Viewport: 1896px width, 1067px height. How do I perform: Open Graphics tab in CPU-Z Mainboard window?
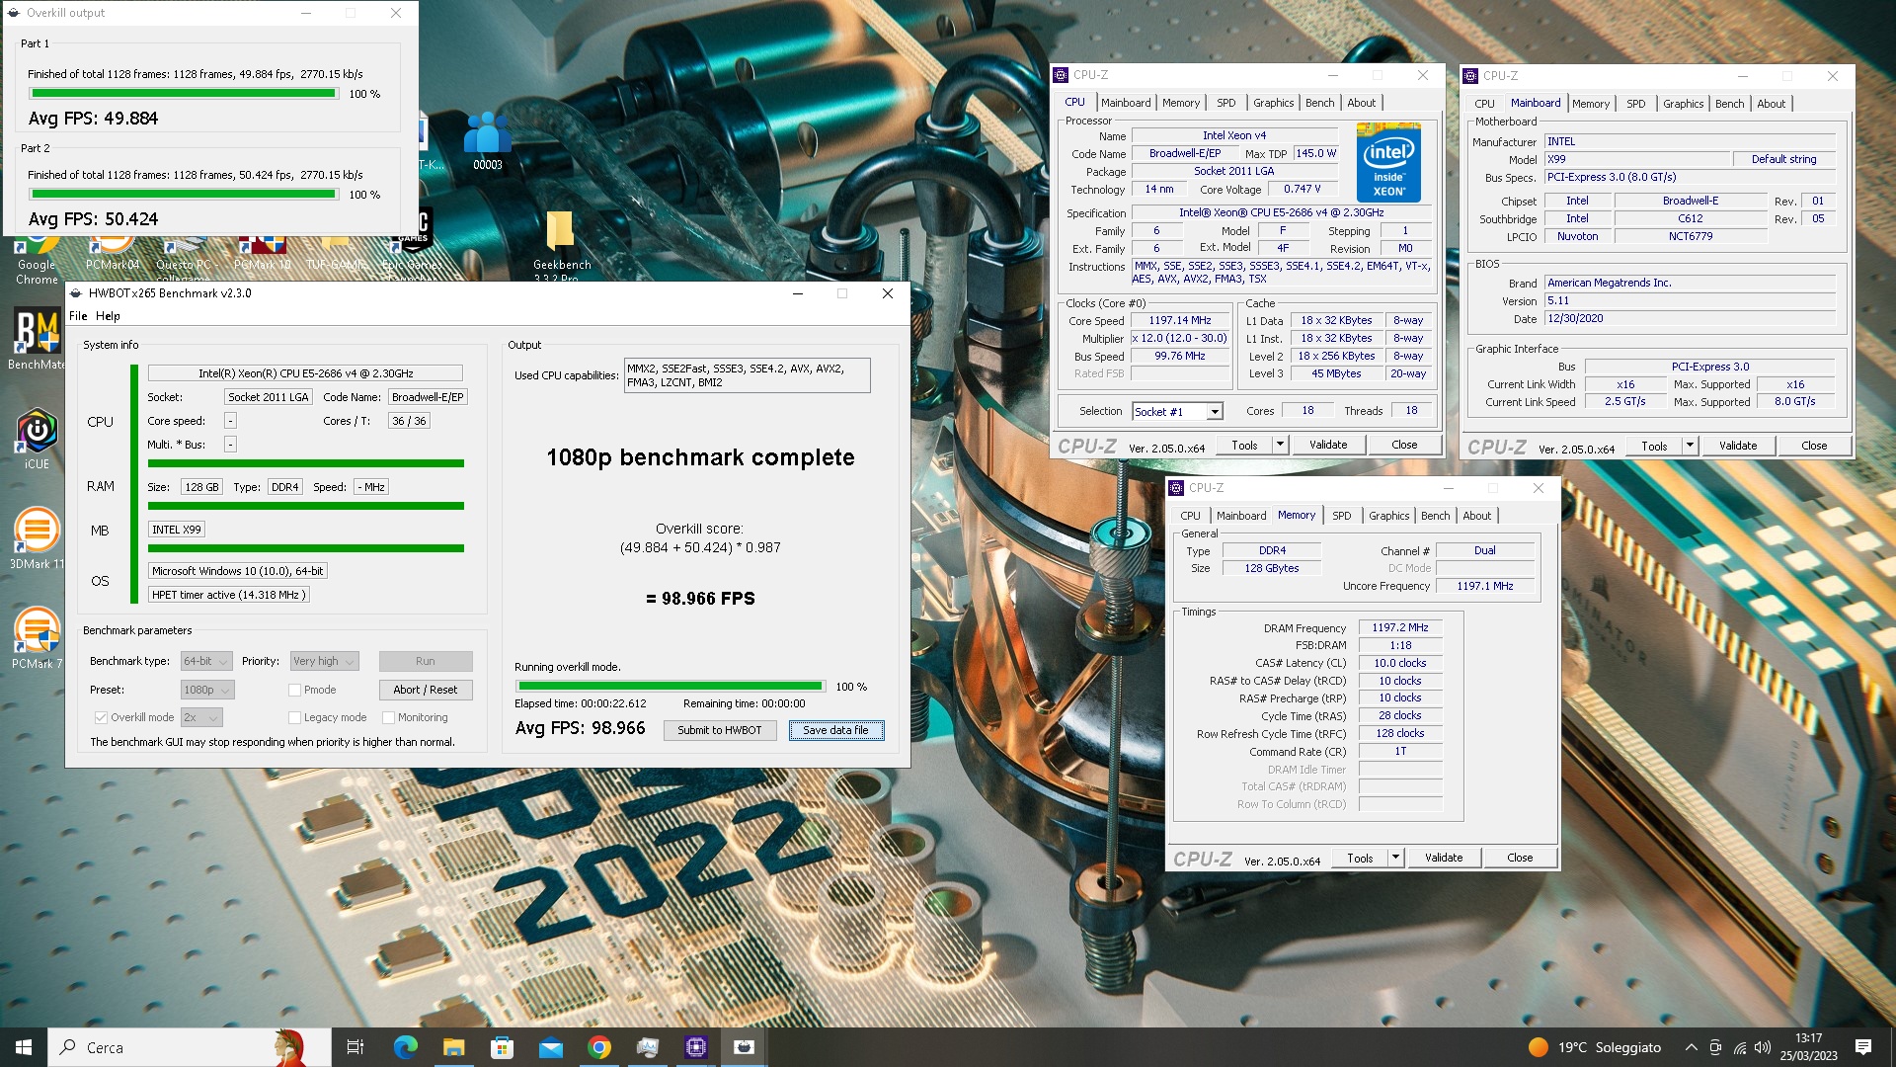point(1683,104)
